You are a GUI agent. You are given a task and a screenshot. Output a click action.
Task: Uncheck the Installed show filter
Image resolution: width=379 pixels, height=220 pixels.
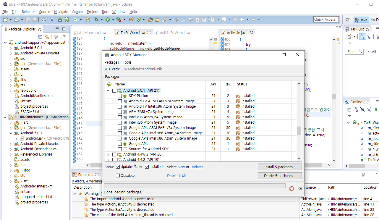tap(147, 167)
